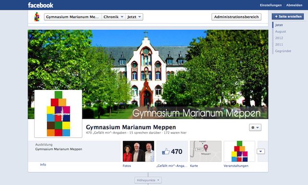Open the Fotos thumbnail with three people
Image resolution: width=308 pixels, height=185 pixels.
[139, 151]
